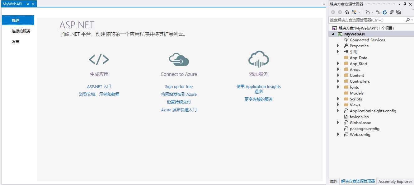Open the Sign up for free link
This screenshot has width=414, height=185.
point(179,86)
